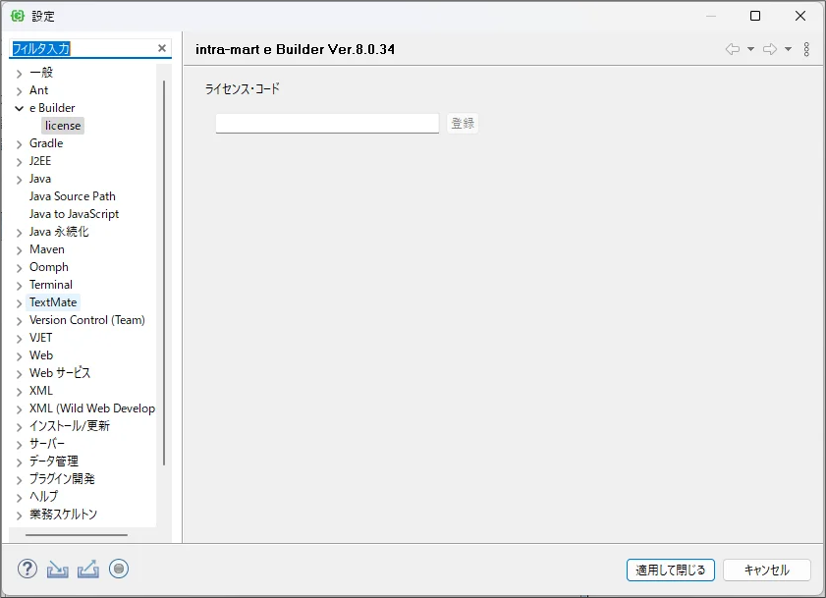The width and height of the screenshot is (826, 598).
Task: Toggle the Oomph preference recorder icon
Action: coord(119,569)
